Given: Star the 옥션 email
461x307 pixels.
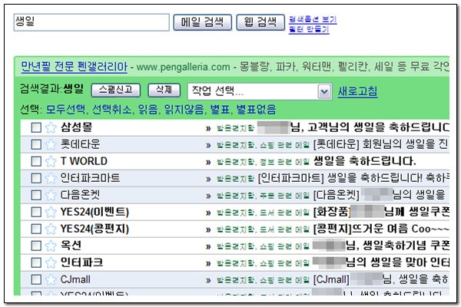Looking at the screenshot, I should tap(51, 246).
